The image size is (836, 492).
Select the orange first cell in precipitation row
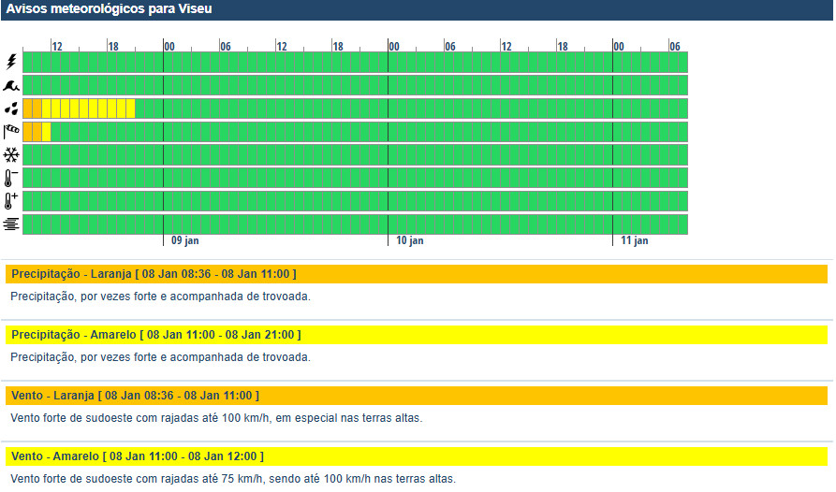tap(28, 109)
